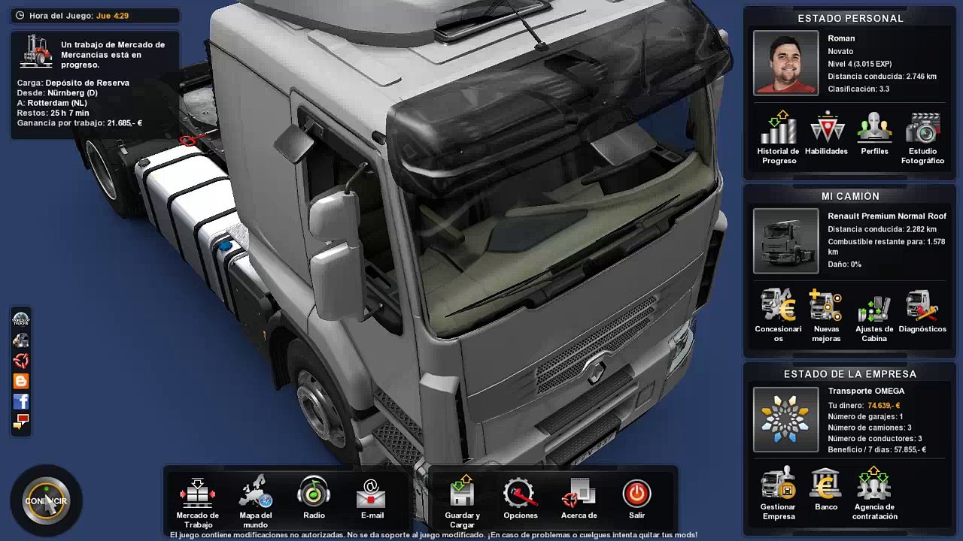The width and height of the screenshot is (963, 541).
Task: Click 'Daño: 0%' truck damage text
Action: point(844,264)
